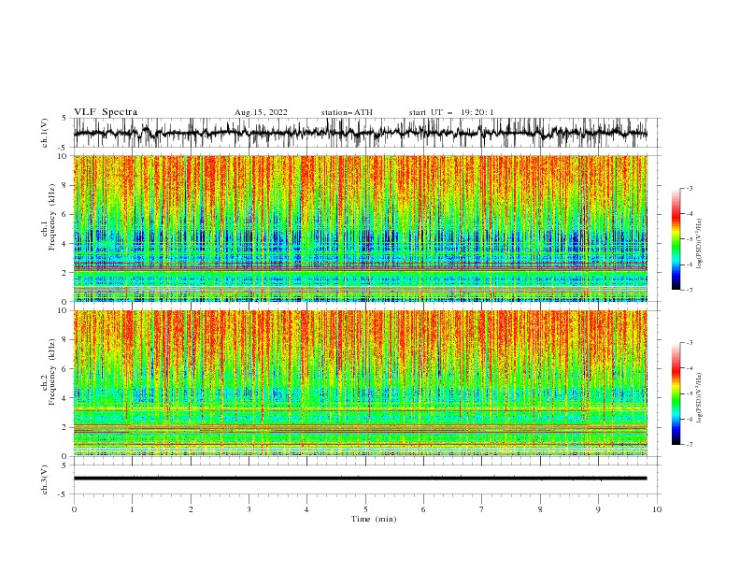This screenshot has width=740, height=572.
Task: Click the ch.1(V) waveform axis label
Action: click(45, 133)
